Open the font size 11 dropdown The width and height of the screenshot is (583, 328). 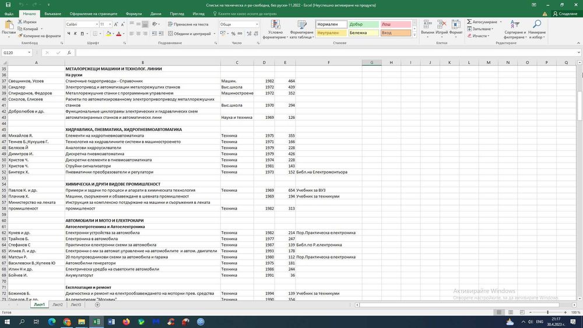[110, 24]
